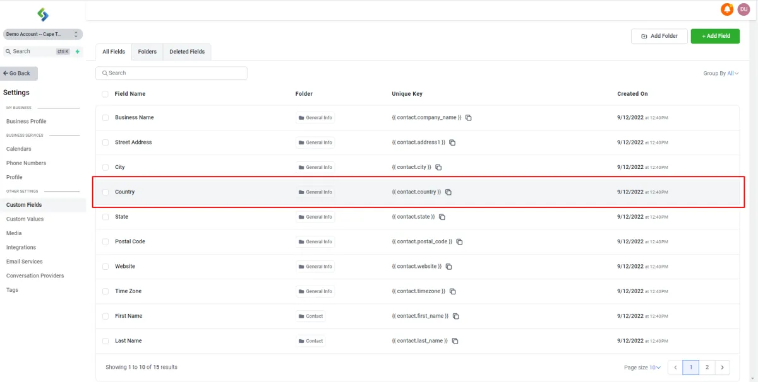Go to page 2 of results
758x382 pixels.
[x=707, y=368]
